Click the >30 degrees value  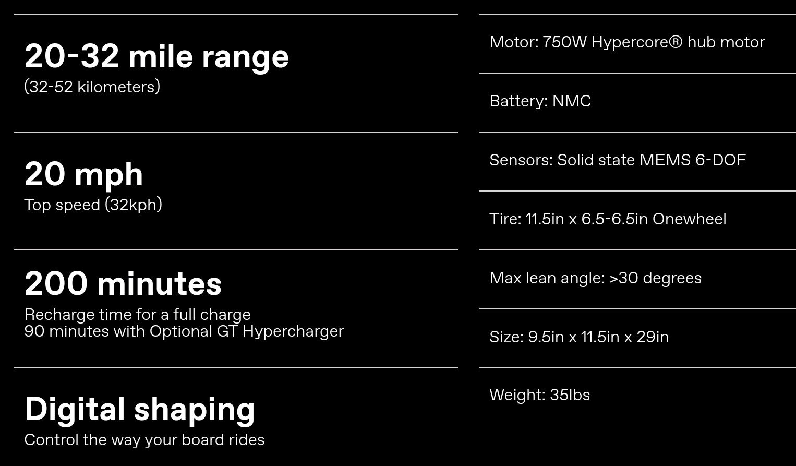pos(655,278)
